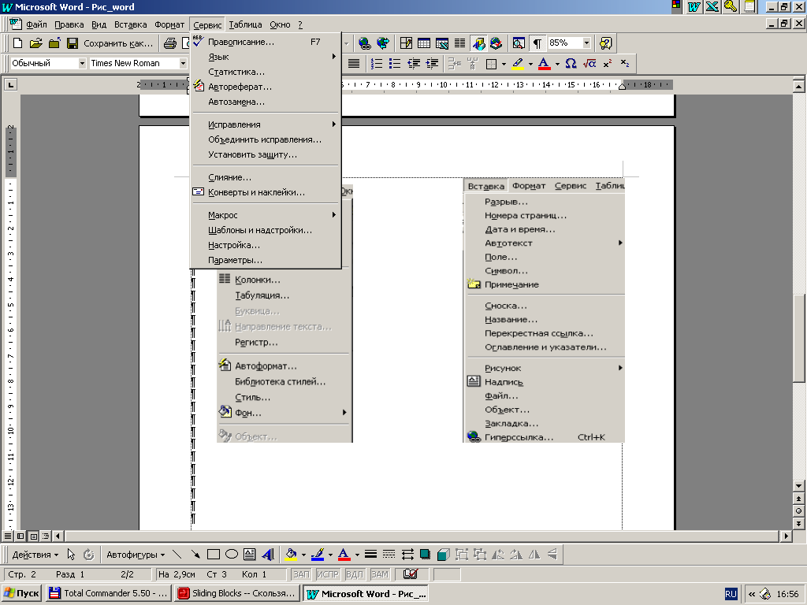The image size is (807, 605).
Task: Click the Bulleted list icon
Action: pyautogui.click(x=395, y=63)
